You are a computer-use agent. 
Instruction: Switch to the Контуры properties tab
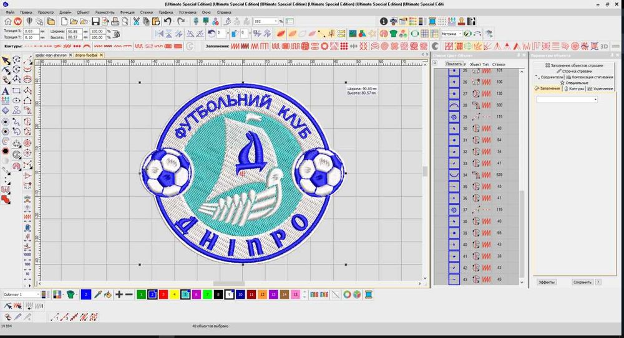(575, 88)
